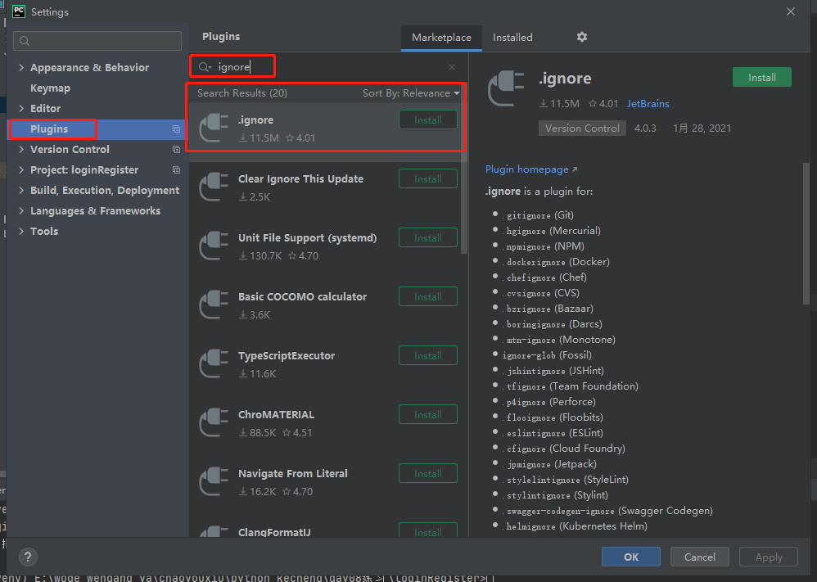Expand Languages & Frameworks node
This screenshot has width=817, height=582.
point(21,210)
